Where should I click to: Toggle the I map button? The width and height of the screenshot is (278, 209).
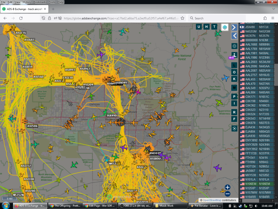coord(234,103)
